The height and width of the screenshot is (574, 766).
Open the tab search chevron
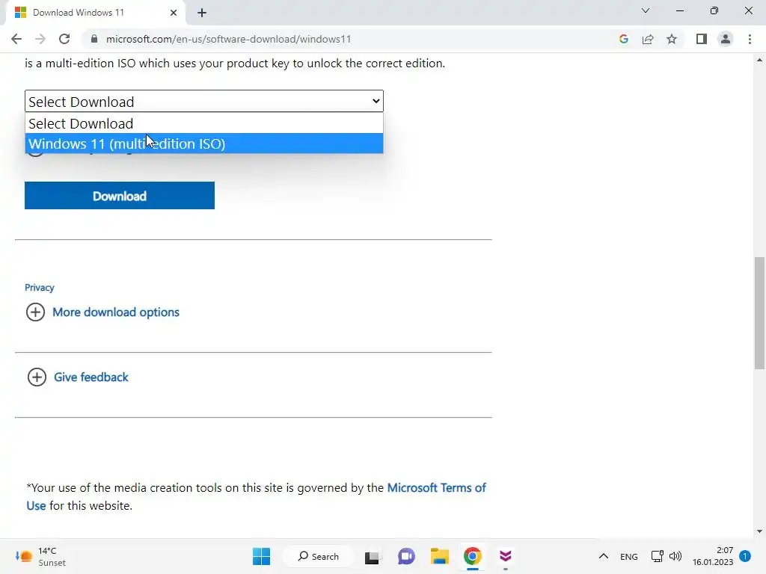(x=646, y=10)
